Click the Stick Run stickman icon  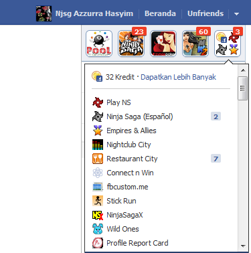coord(98,201)
